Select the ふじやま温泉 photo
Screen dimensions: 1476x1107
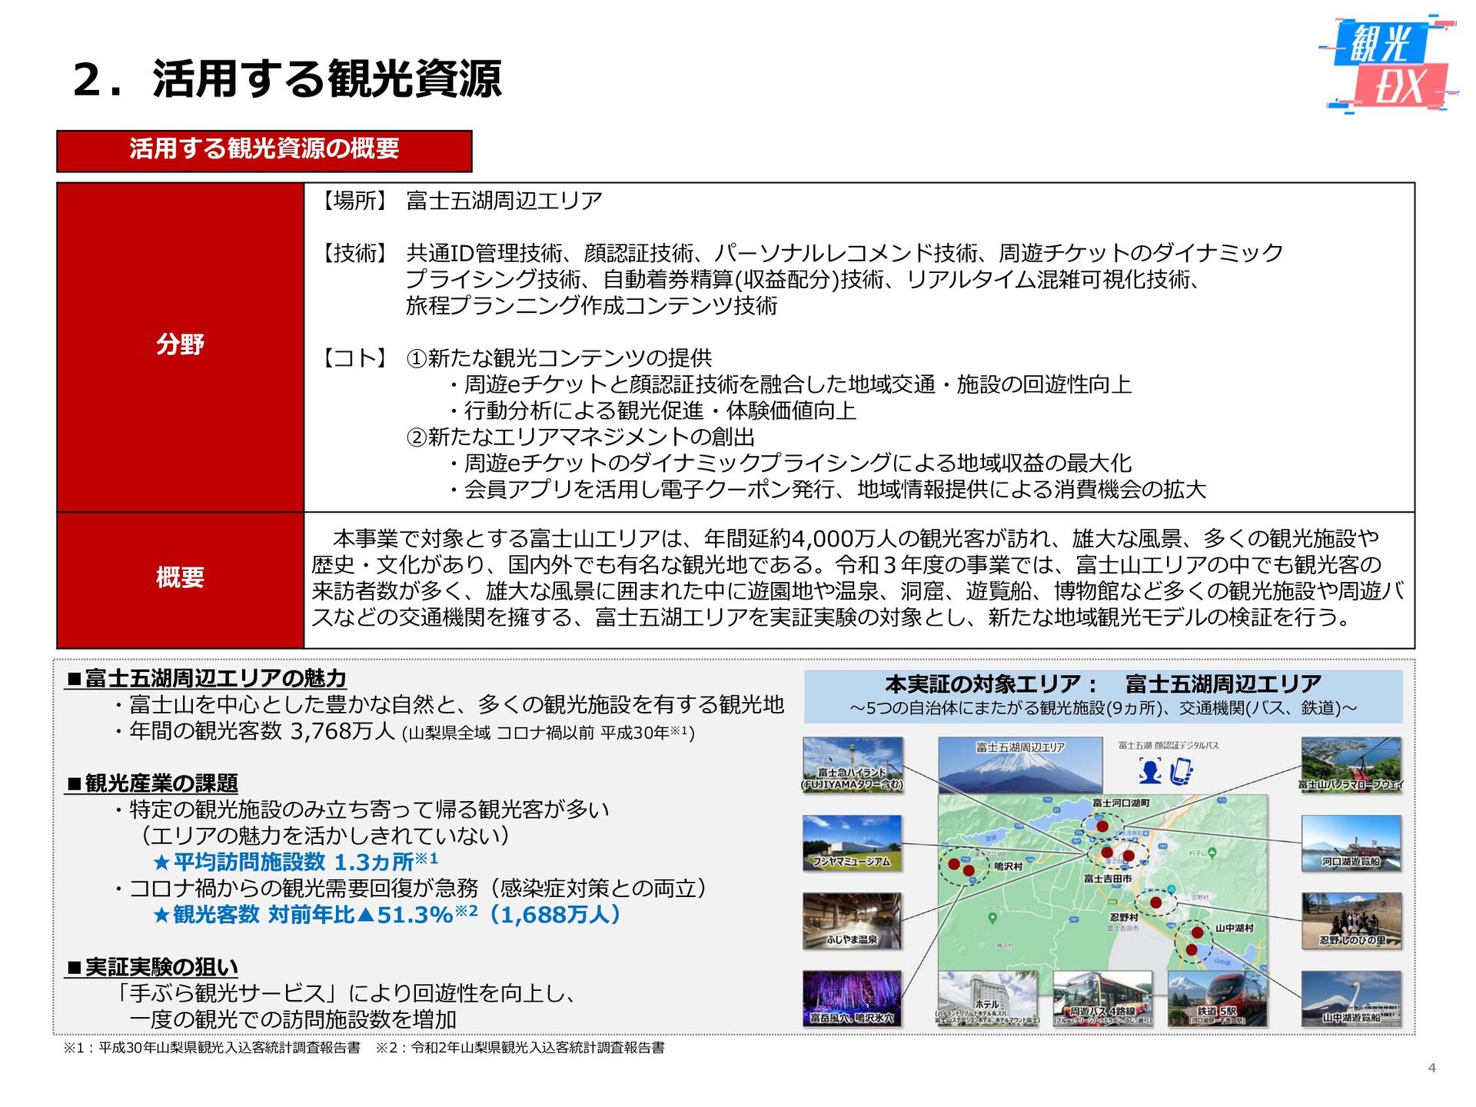[x=852, y=920]
